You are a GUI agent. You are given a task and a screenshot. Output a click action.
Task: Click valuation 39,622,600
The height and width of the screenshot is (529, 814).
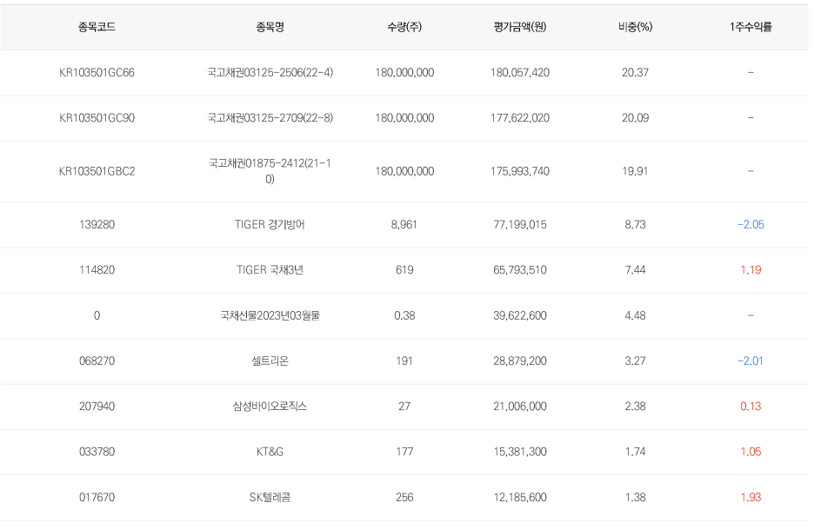pos(520,316)
